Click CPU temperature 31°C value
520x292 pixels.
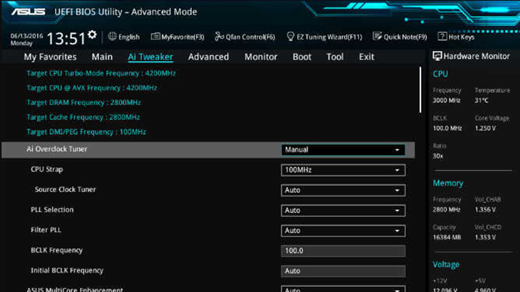[482, 101]
